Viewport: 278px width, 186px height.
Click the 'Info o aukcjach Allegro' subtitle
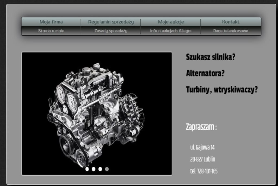(171, 31)
